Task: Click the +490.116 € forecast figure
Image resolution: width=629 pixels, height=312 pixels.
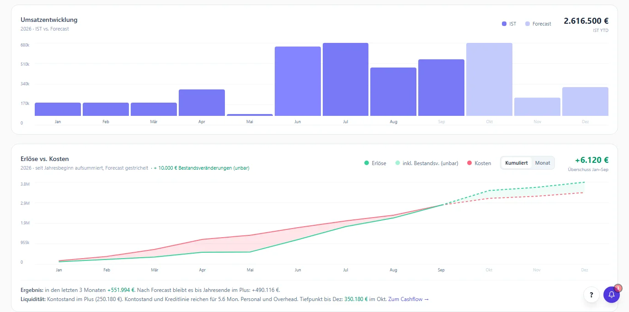Action: click(x=266, y=290)
